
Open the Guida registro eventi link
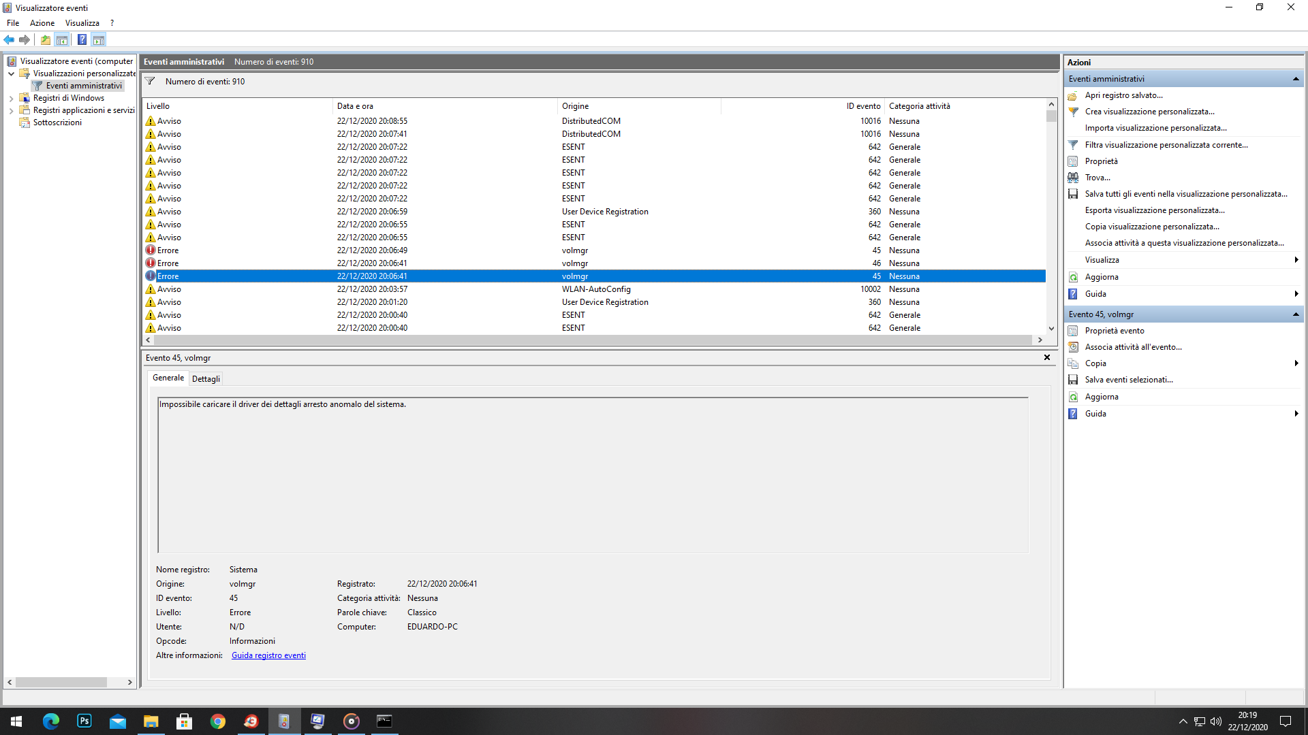coord(268,655)
